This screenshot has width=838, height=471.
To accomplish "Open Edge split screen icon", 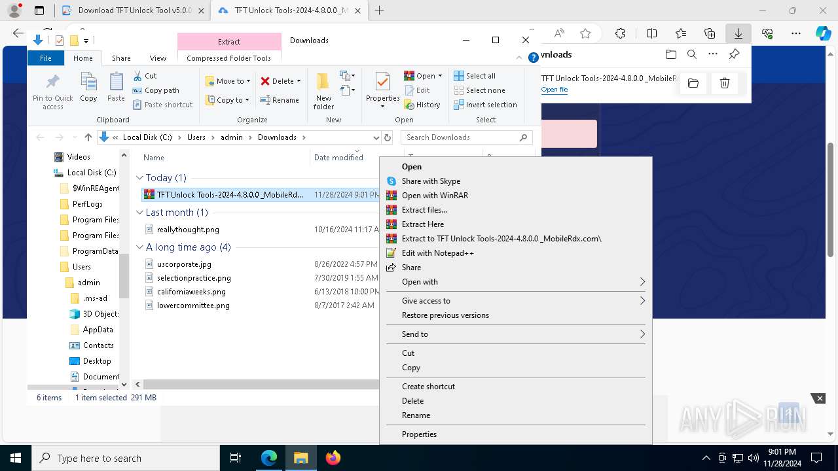I will (651, 33).
